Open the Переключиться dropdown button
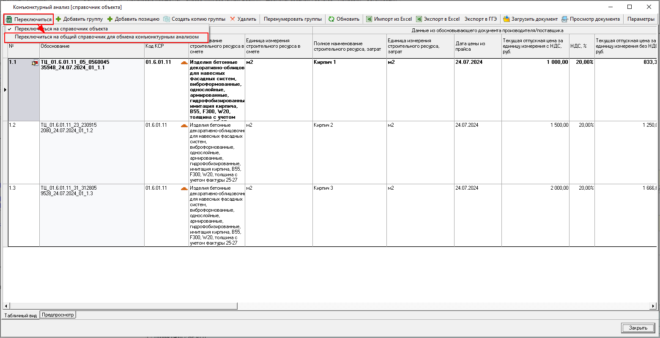 coord(29,19)
